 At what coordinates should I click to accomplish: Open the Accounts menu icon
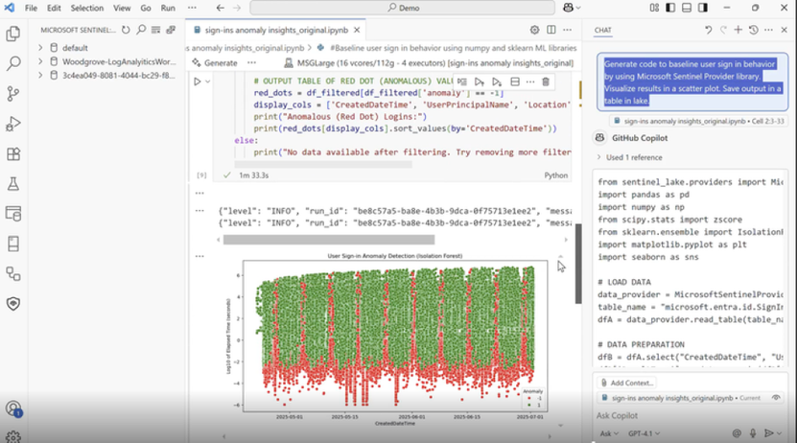click(x=13, y=409)
